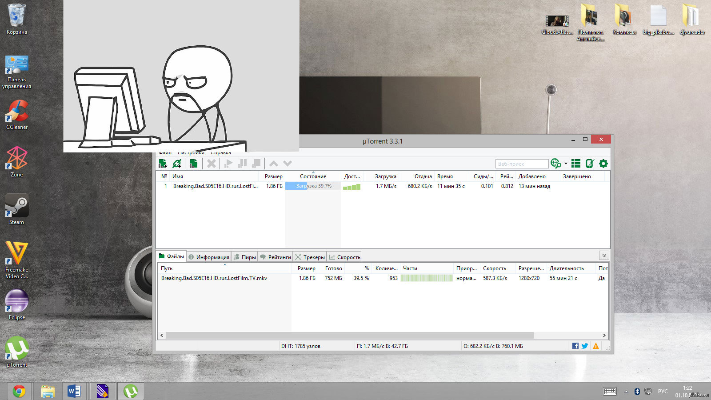This screenshot has width=711, height=400.
Task: Click the Веб-поиск search field
Action: click(522, 164)
